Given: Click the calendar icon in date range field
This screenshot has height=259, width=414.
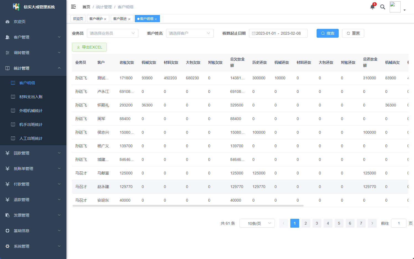Looking at the screenshot, I should tap(253, 33).
